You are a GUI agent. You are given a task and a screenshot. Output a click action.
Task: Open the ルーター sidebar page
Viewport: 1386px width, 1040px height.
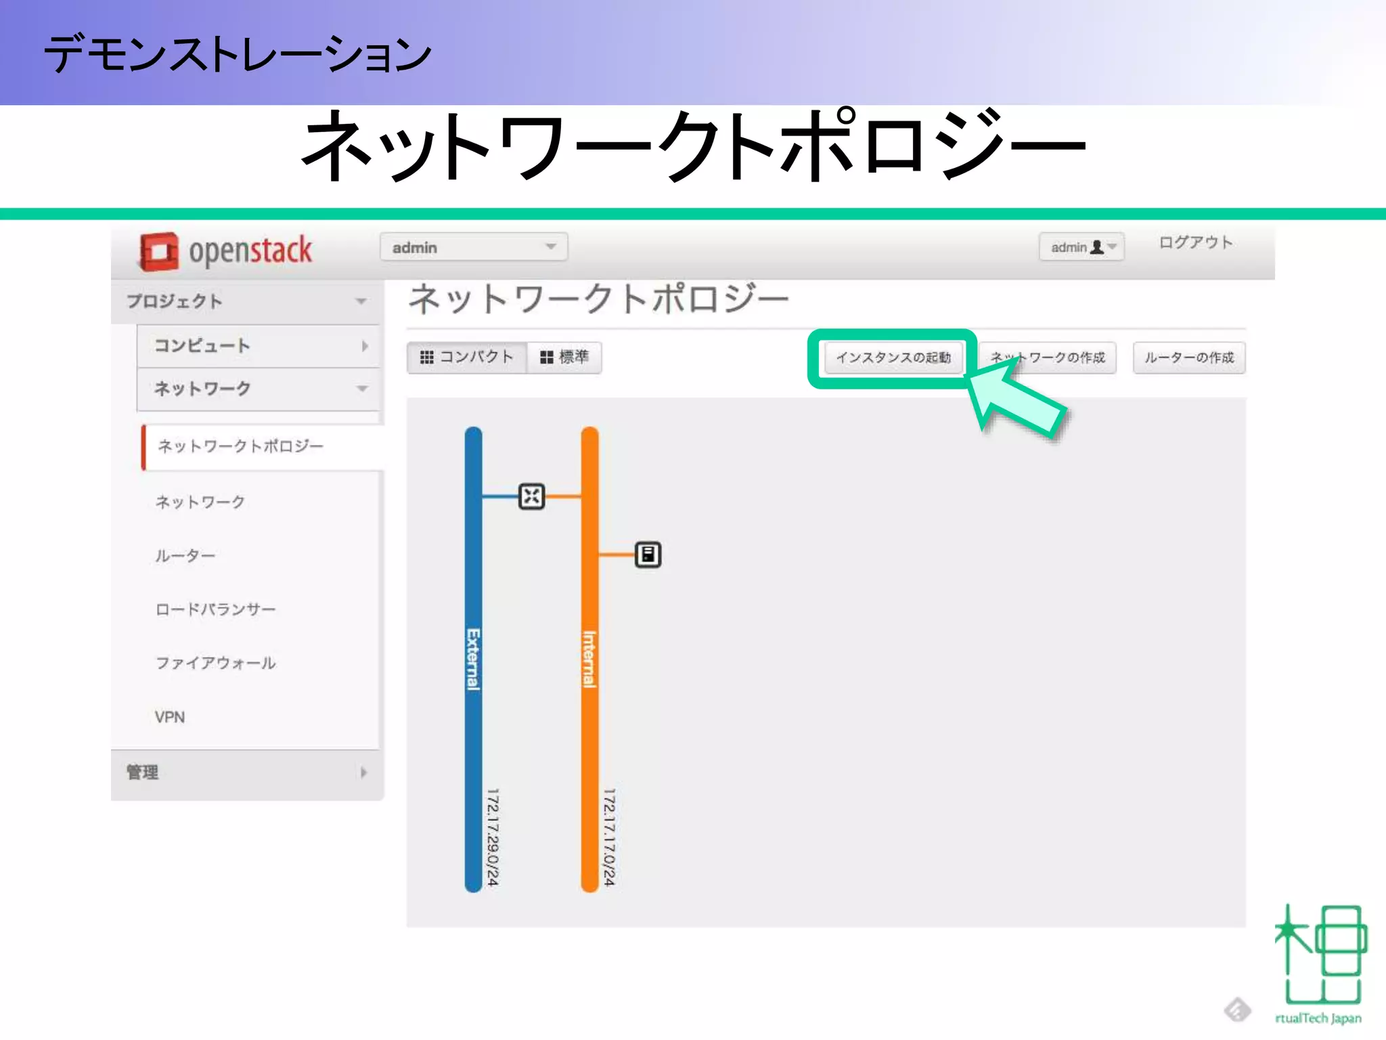tap(185, 556)
